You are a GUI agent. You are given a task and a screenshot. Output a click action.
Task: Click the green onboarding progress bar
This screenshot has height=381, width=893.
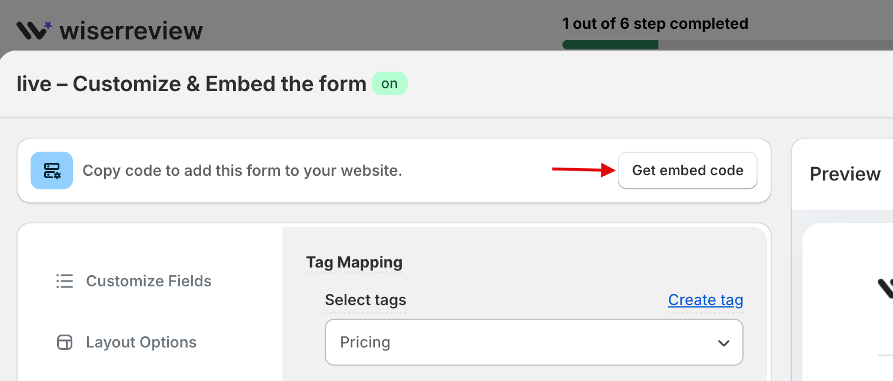pyautogui.click(x=610, y=45)
